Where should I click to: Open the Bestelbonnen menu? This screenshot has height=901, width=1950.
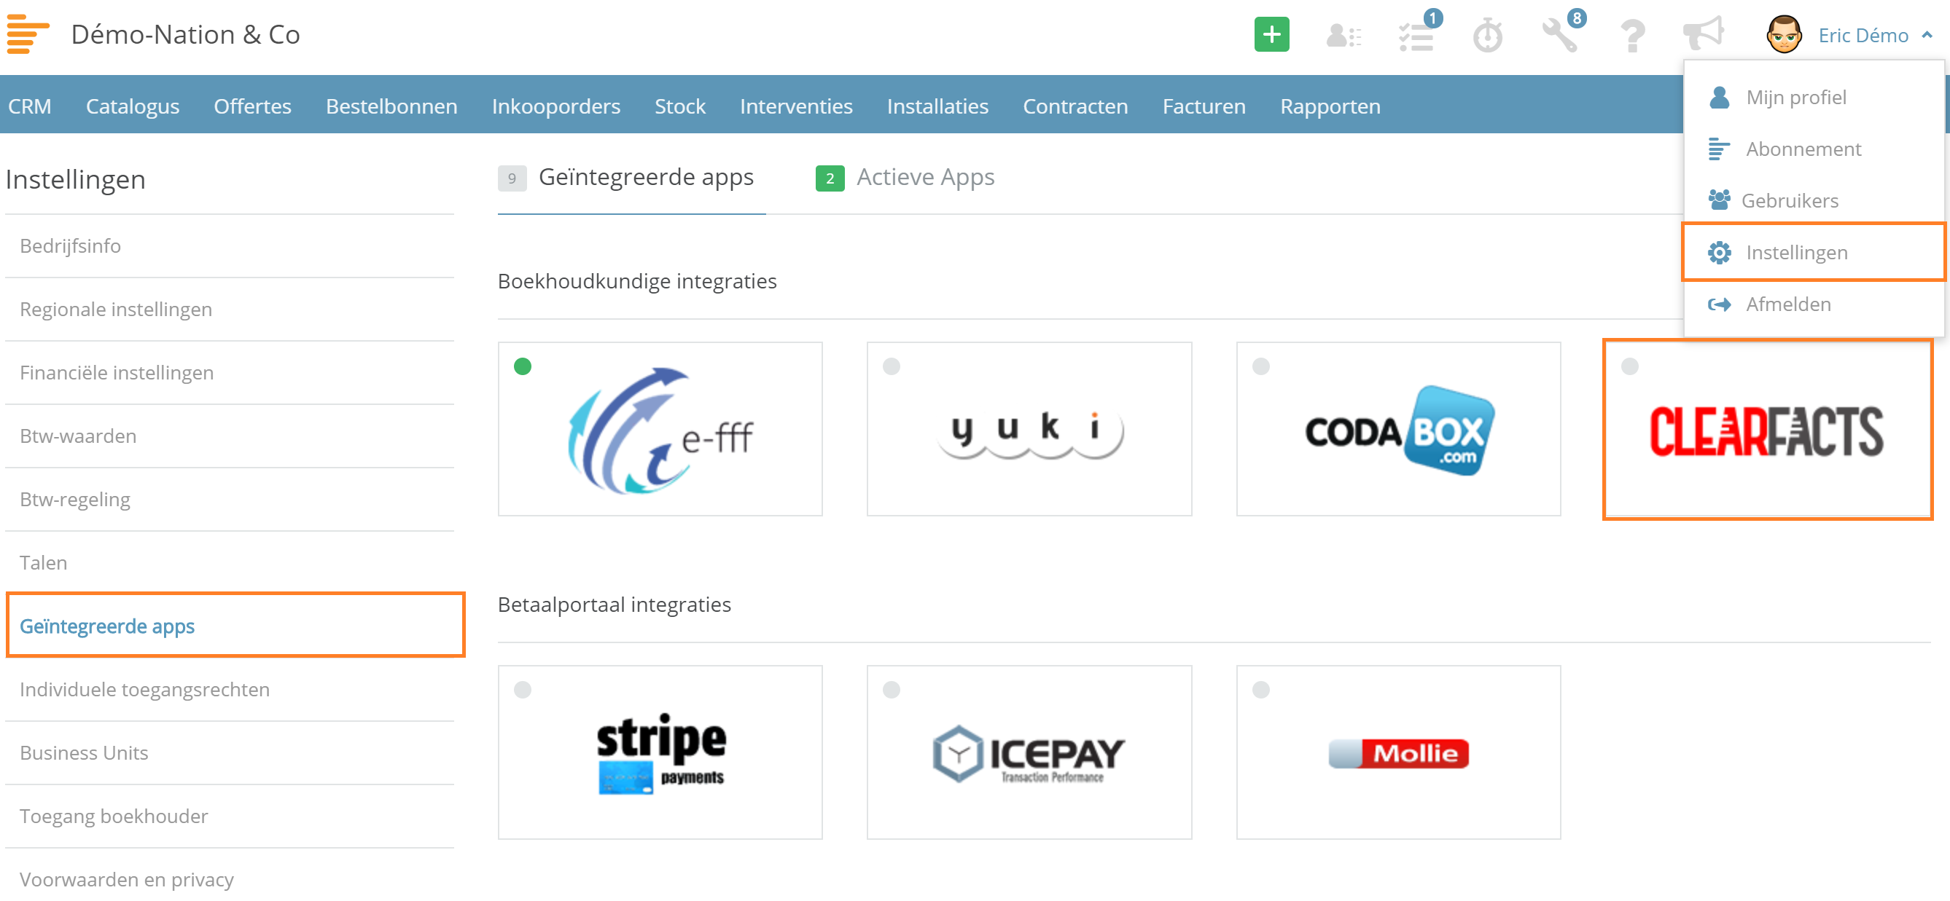(391, 106)
